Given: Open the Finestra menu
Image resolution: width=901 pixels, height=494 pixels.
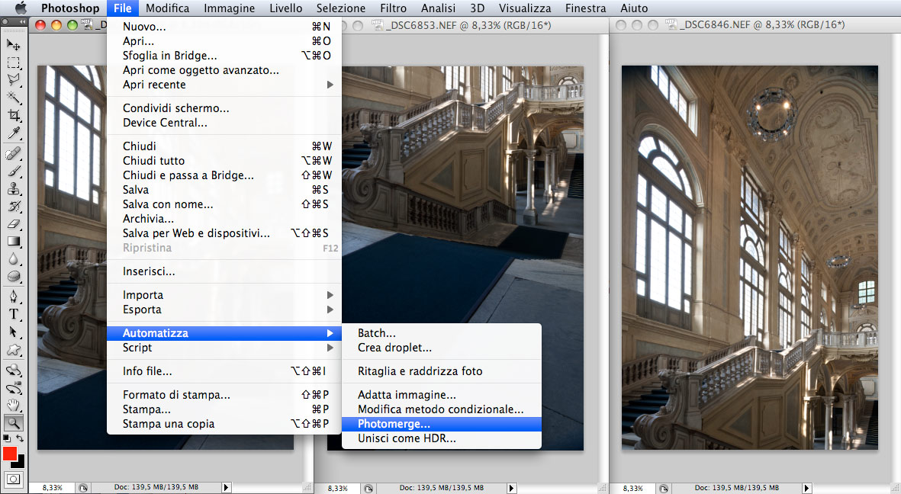Looking at the screenshot, I should point(585,8).
